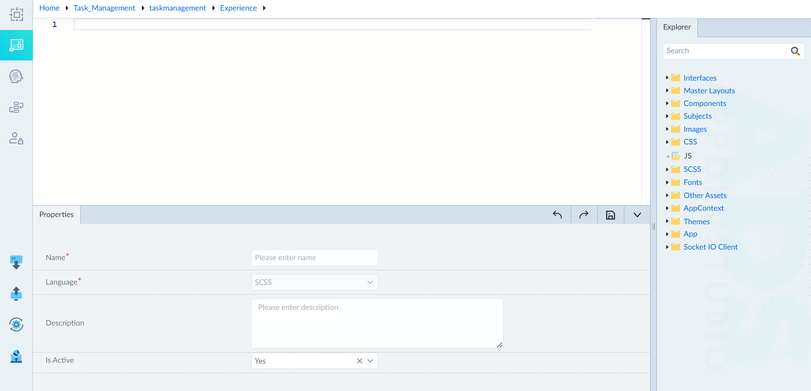Viewport: 811px width, 391px height.
Task: Select AppContext tree item
Action: 704,208
